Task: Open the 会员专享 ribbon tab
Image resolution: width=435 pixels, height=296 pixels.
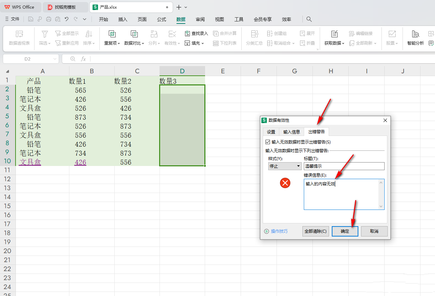Action: click(x=263, y=19)
